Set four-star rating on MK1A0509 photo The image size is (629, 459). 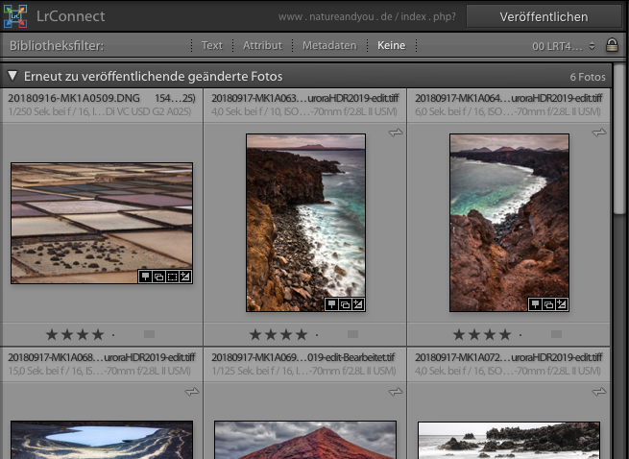pos(98,334)
